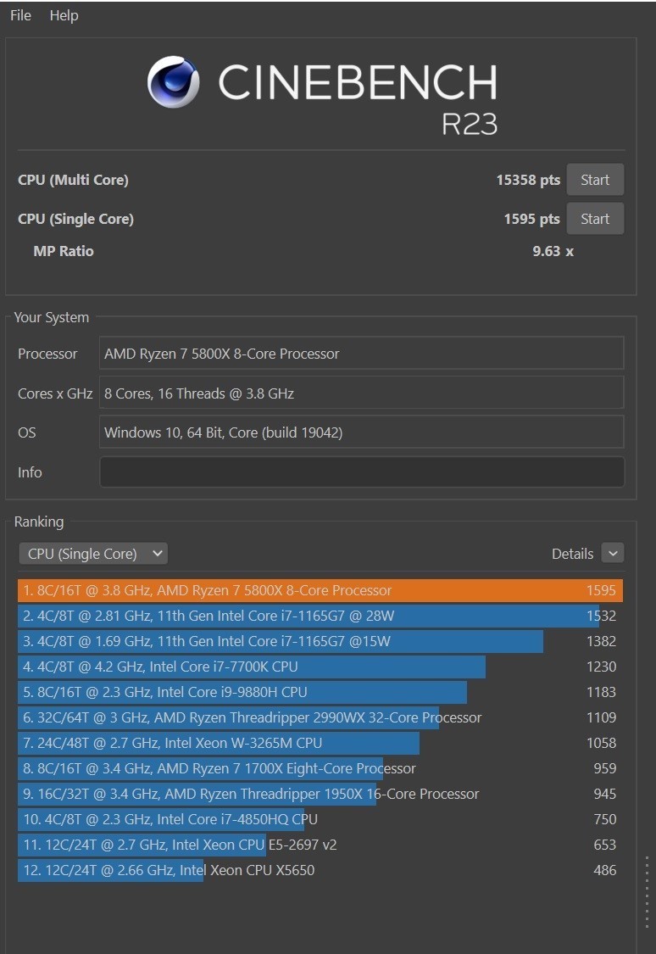The image size is (656, 954).
Task: Select ranking row 4 Intel Core i7-7700K
Action: coord(320,667)
